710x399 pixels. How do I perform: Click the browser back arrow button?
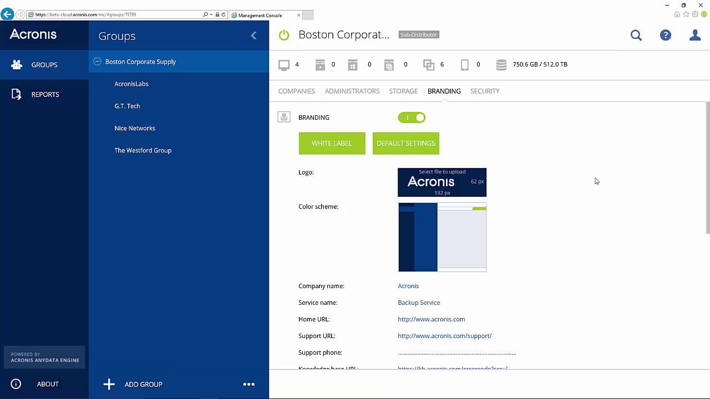pos(7,14)
